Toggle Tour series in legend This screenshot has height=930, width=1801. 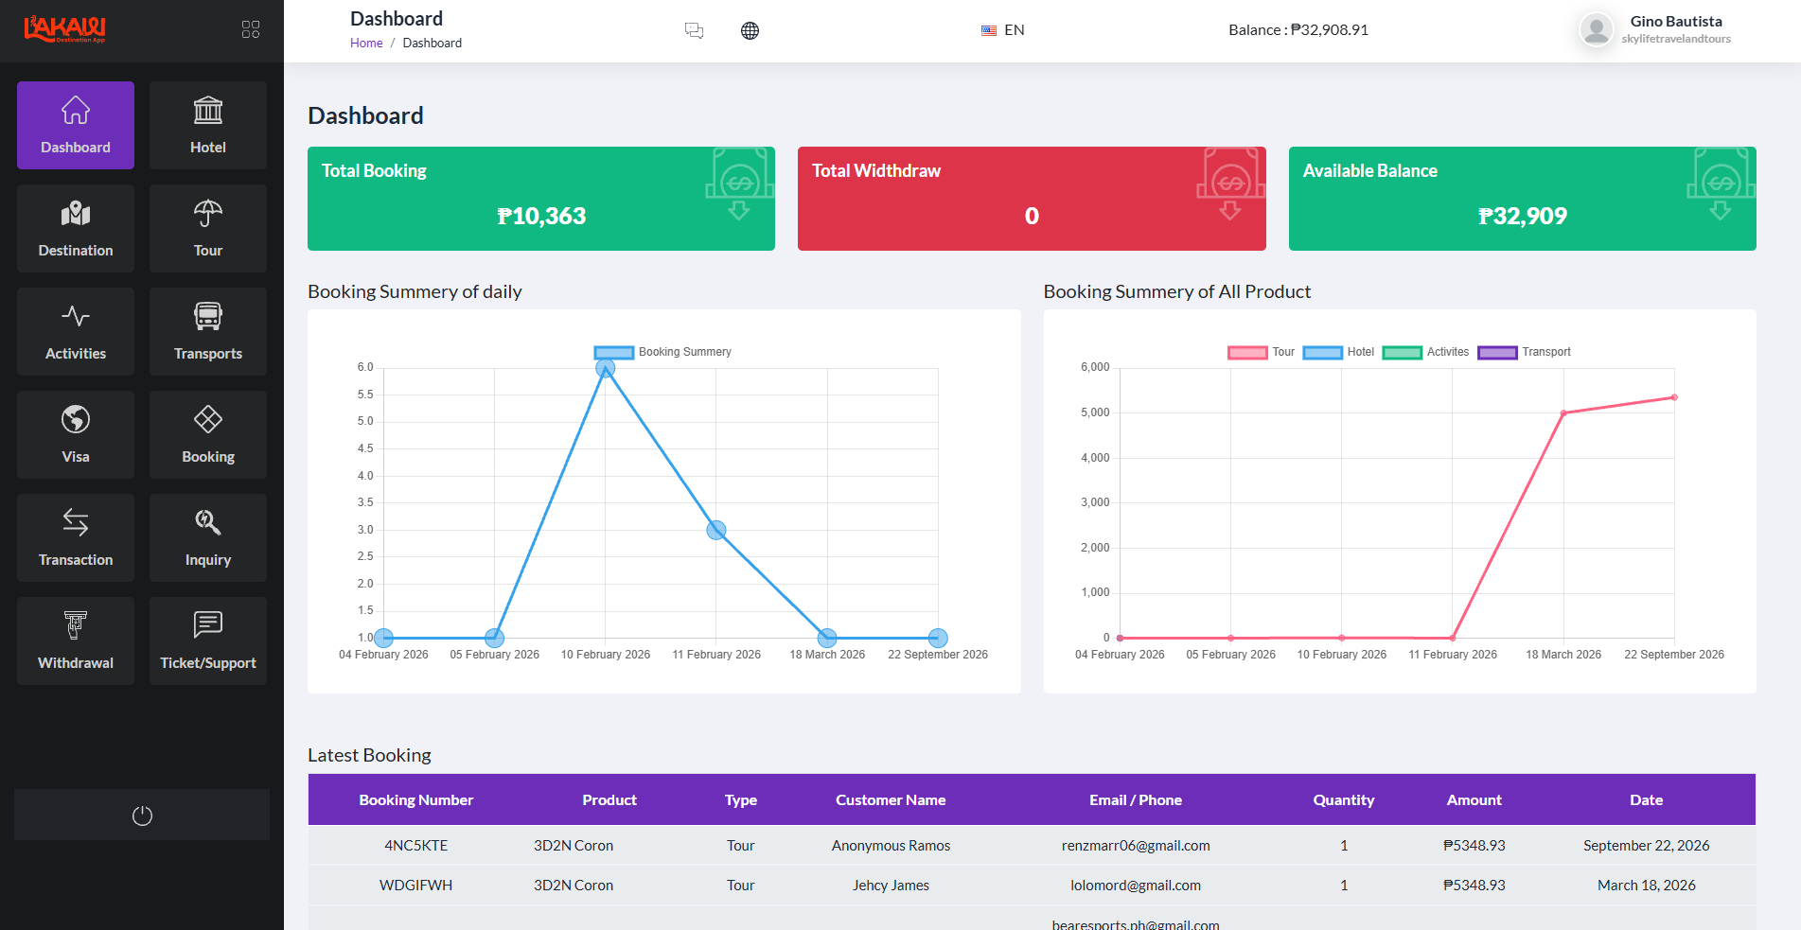point(1261,352)
